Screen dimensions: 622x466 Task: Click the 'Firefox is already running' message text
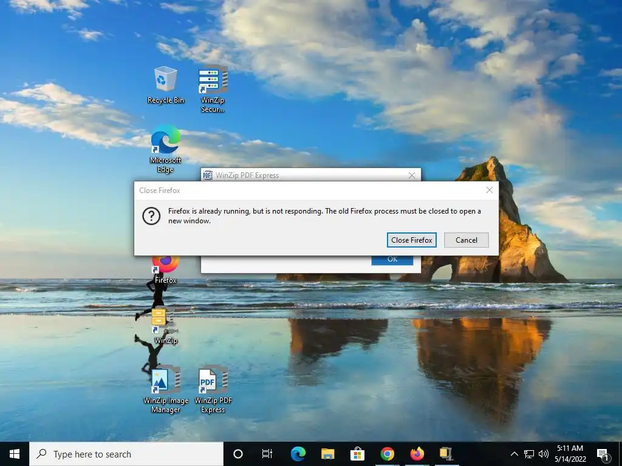(x=324, y=216)
